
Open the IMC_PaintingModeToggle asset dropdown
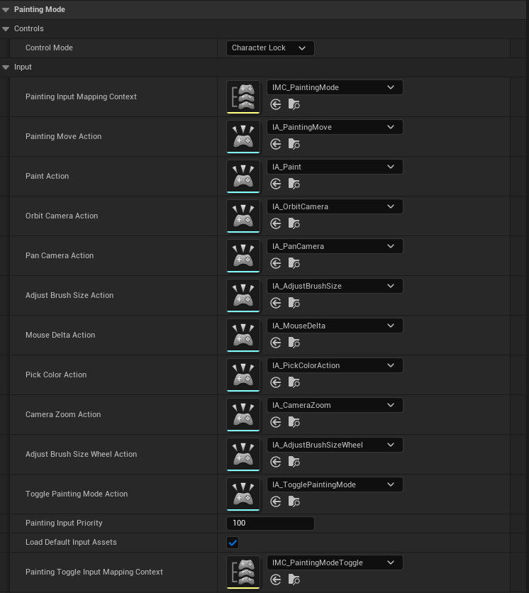click(335, 562)
